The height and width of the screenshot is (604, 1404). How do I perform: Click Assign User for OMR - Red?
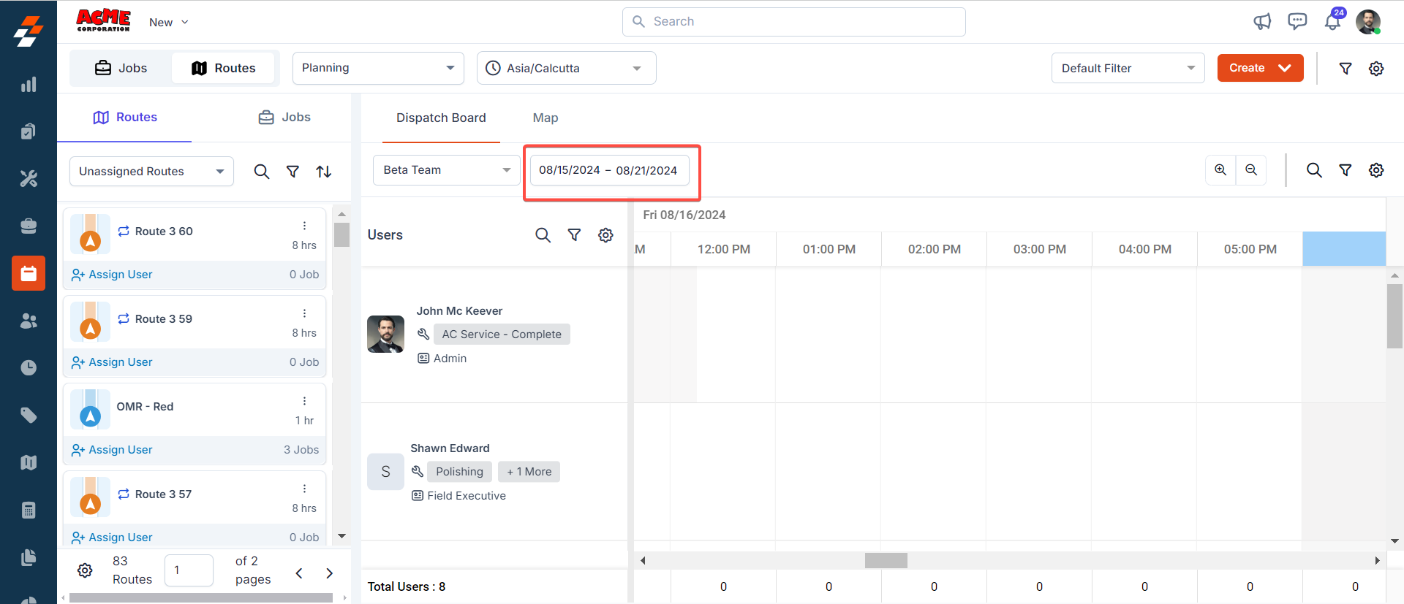pos(113,450)
